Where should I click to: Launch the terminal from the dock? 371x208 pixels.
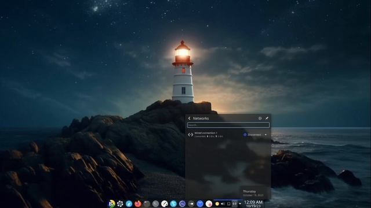pyautogui.click(x=155, y=203)
